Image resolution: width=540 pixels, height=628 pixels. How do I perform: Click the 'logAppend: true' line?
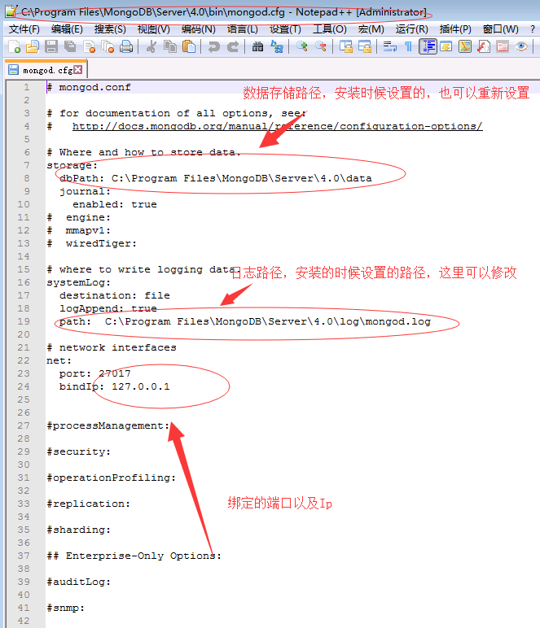(x=108, y=308)
